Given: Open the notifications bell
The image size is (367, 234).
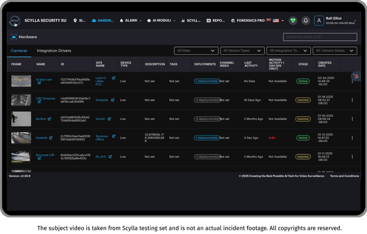Looking at the screenshot, I should tap(306, 21).
